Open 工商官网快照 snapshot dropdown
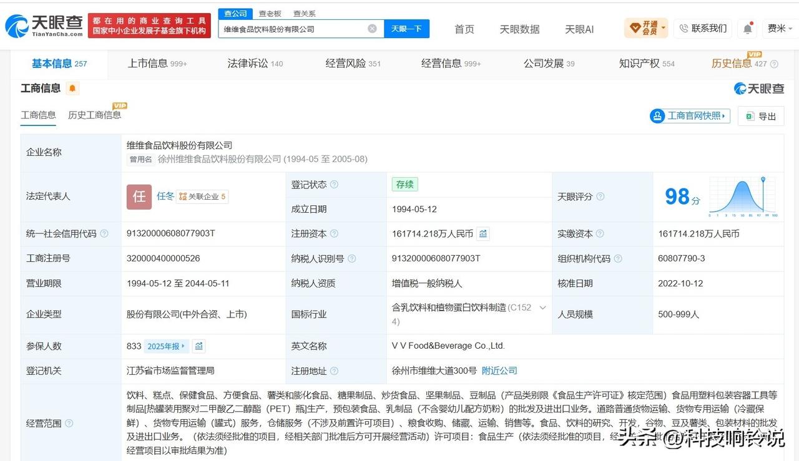 pyautogui.click(x=690, y=116)
